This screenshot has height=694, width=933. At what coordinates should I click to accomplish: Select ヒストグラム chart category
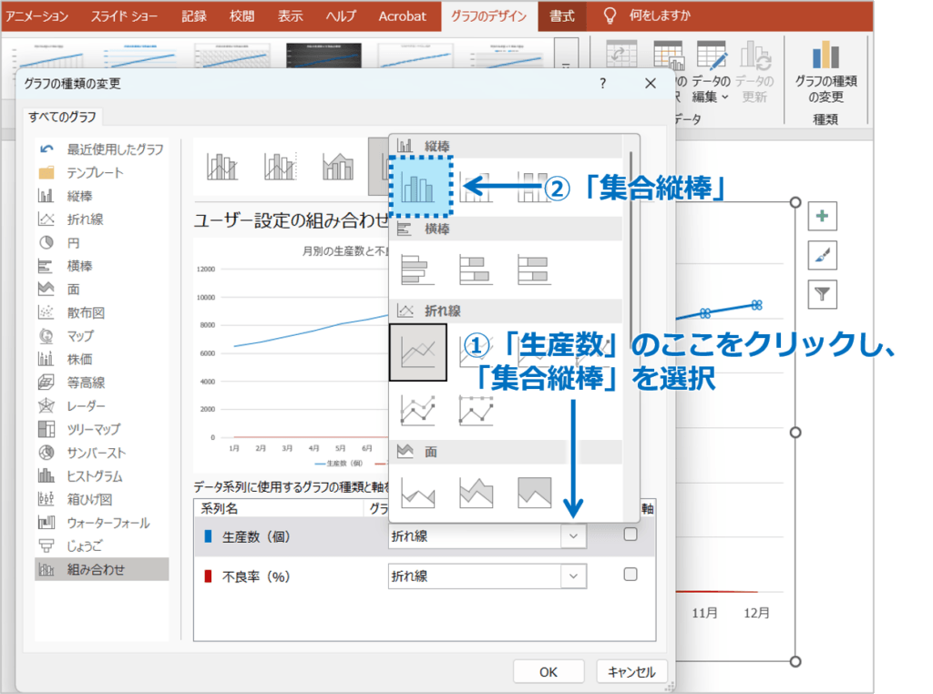click(x=101, y=475)
